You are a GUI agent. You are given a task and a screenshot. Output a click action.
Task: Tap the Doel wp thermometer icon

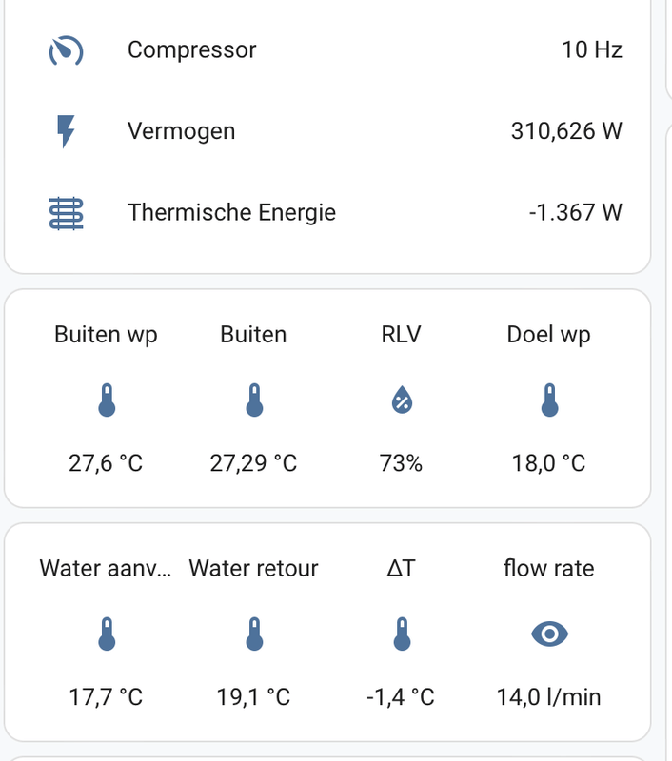(548, 401)
